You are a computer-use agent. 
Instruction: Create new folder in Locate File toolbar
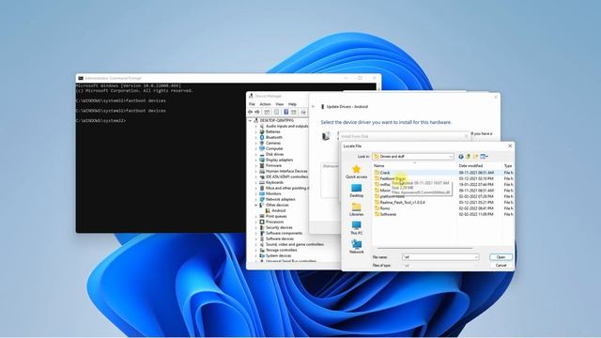pos(475,157)
